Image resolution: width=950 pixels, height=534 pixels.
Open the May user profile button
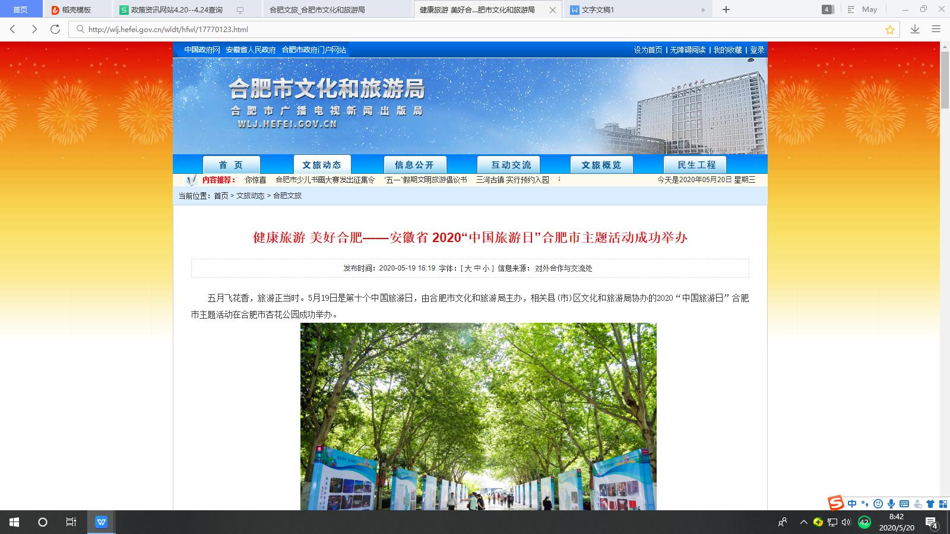869,9
